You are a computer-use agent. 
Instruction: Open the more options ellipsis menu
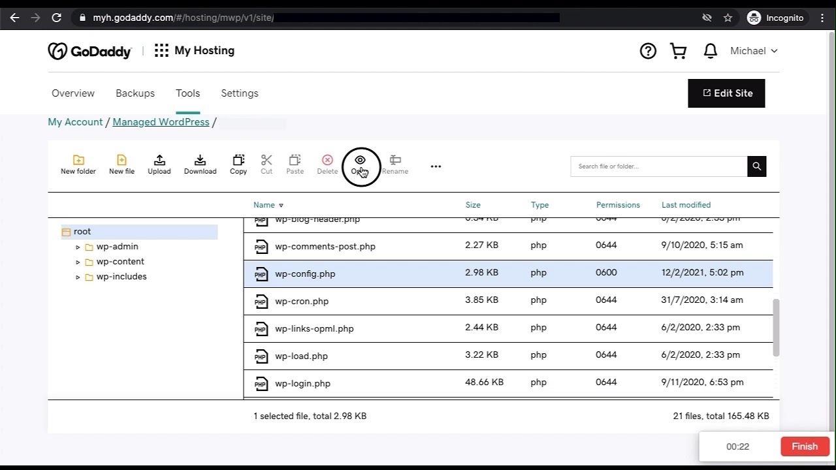[x=436, y=166]
